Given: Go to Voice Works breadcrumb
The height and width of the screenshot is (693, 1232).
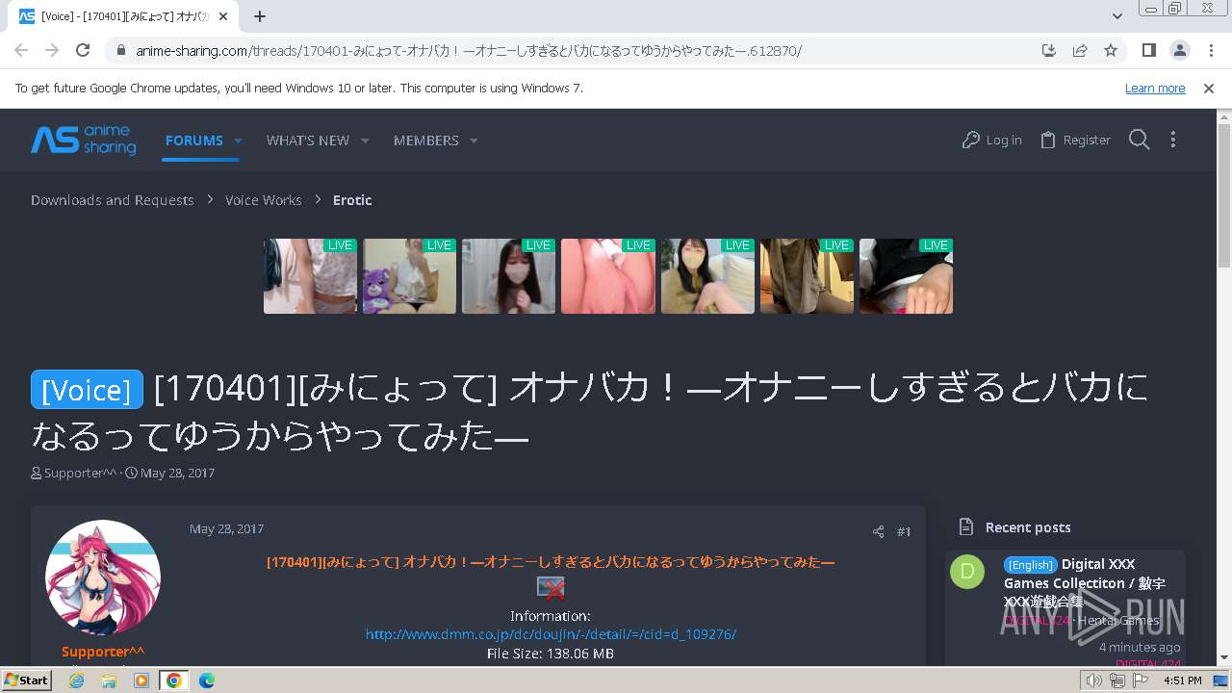Looking at the screenshot, I should pyautogui.click(x=264, y=200).
